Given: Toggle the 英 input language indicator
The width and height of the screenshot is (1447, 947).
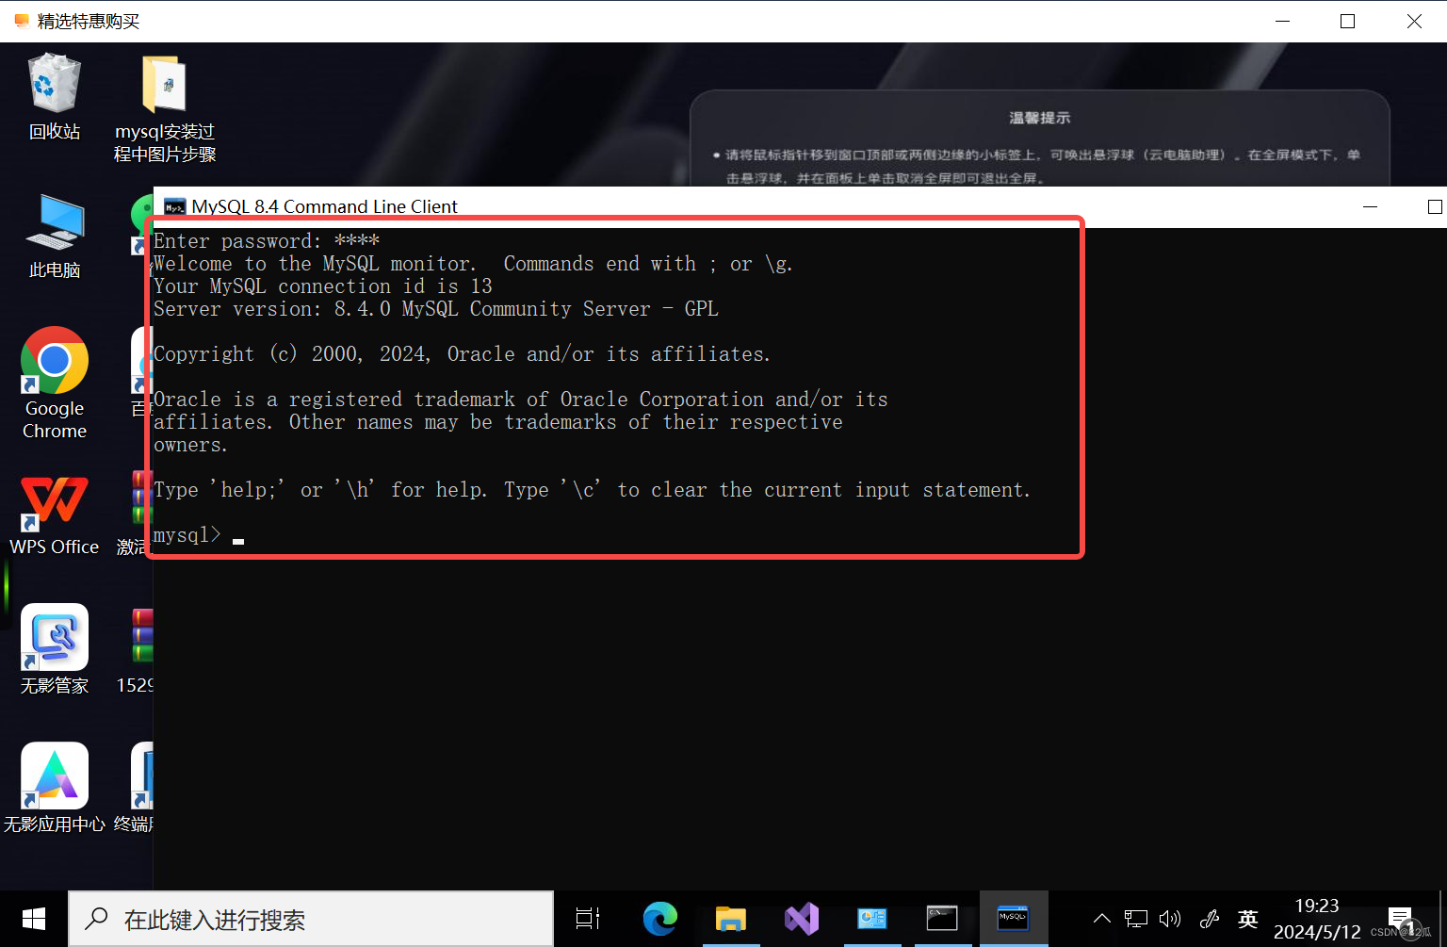Looking at the screenshot, I should (x=1248, y=919).
